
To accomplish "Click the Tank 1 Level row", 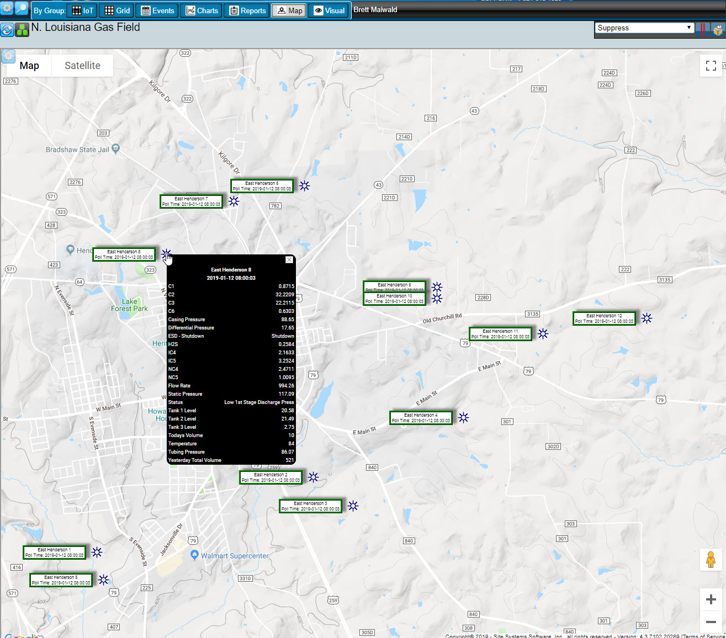I will pyautogui.click(x=231, y=411).
